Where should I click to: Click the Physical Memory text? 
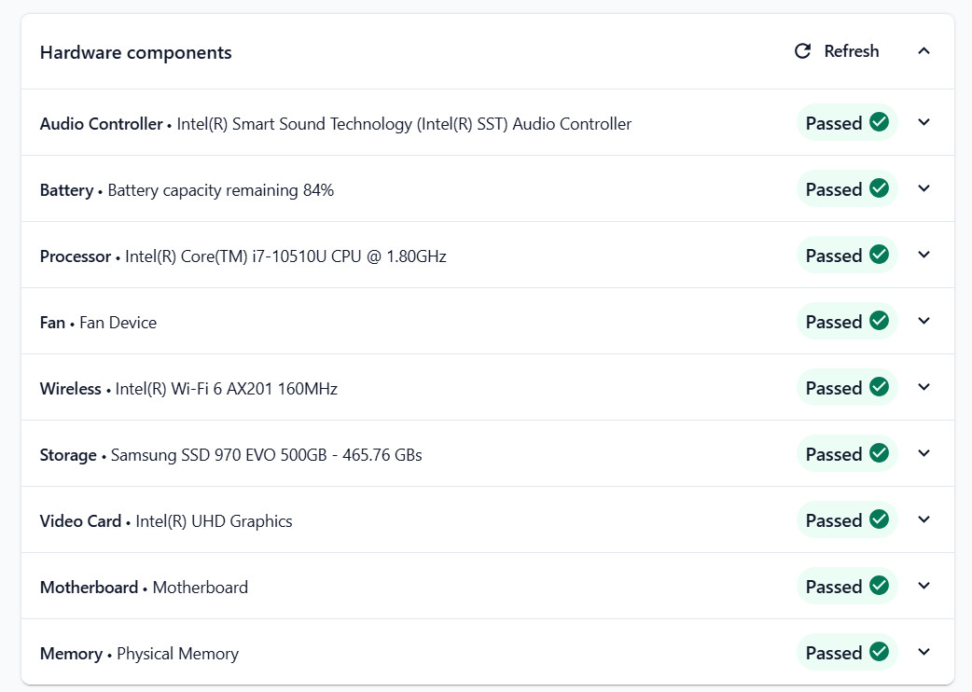(x=178, y=654)
